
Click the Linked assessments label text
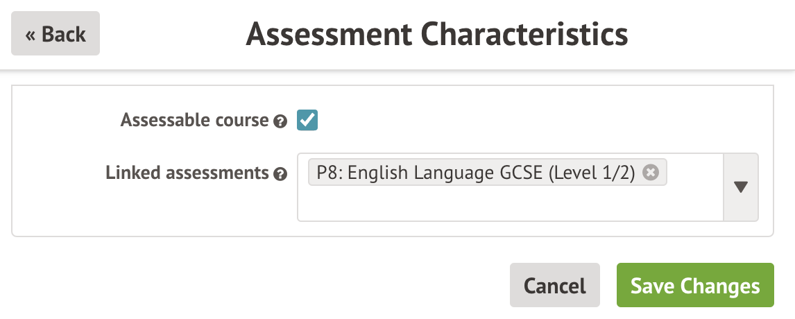tap(187, 173)
